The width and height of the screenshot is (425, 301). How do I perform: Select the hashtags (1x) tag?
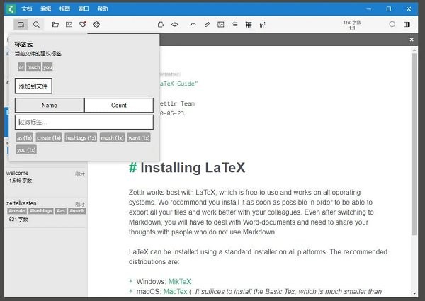coord(81,137)
